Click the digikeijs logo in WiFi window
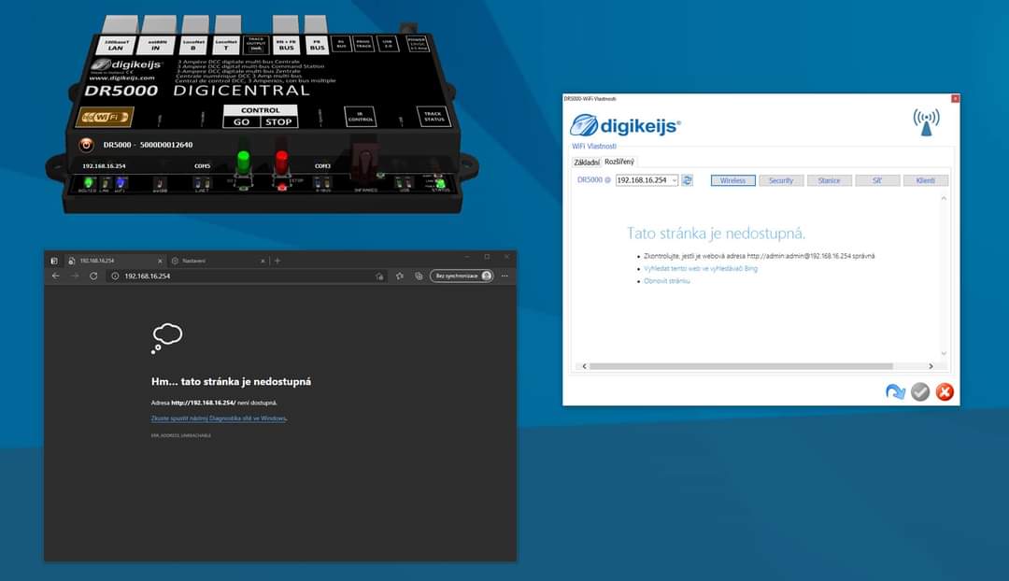The width and height of the screenshot is (1009, 581). [625, 125]
